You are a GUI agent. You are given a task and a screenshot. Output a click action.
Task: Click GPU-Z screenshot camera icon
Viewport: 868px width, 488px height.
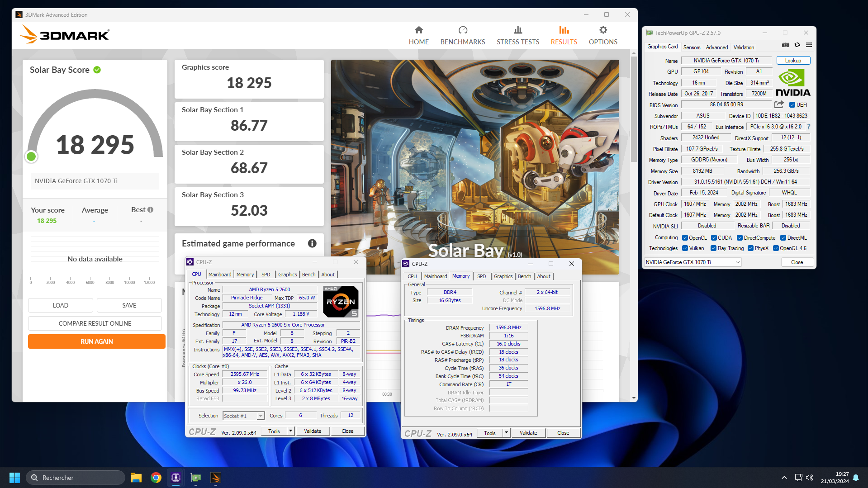point(786,45)
